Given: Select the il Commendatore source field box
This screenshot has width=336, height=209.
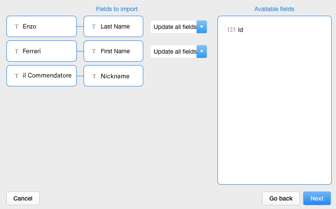Looking at the screenshot, I should tap(41, 76).
